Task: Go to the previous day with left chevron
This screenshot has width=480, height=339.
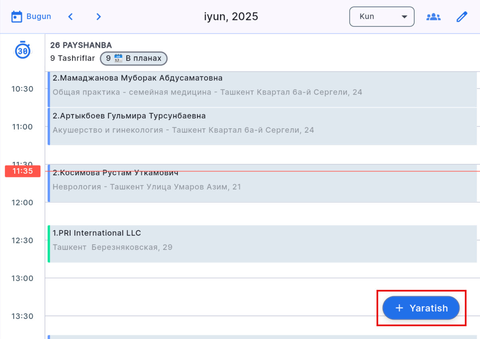Action: tap(70, 16)
